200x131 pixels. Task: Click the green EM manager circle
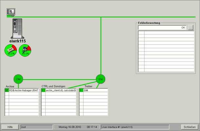click(101, 79)
